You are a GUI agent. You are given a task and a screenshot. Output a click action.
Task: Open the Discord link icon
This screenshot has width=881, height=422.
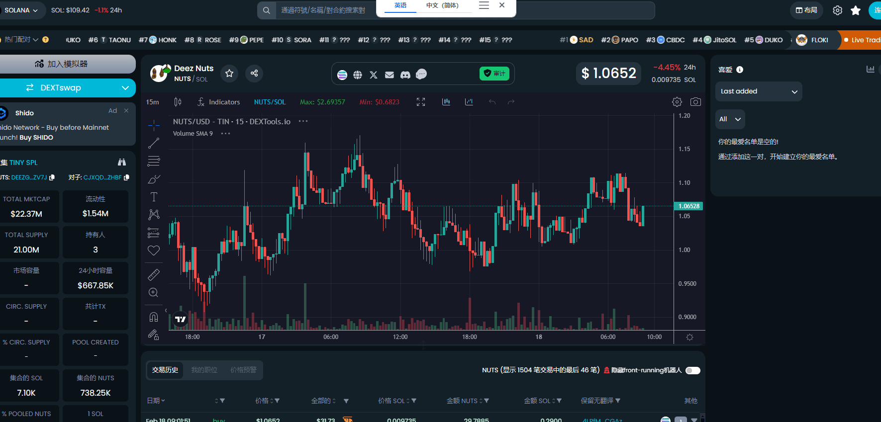(405, 75)
